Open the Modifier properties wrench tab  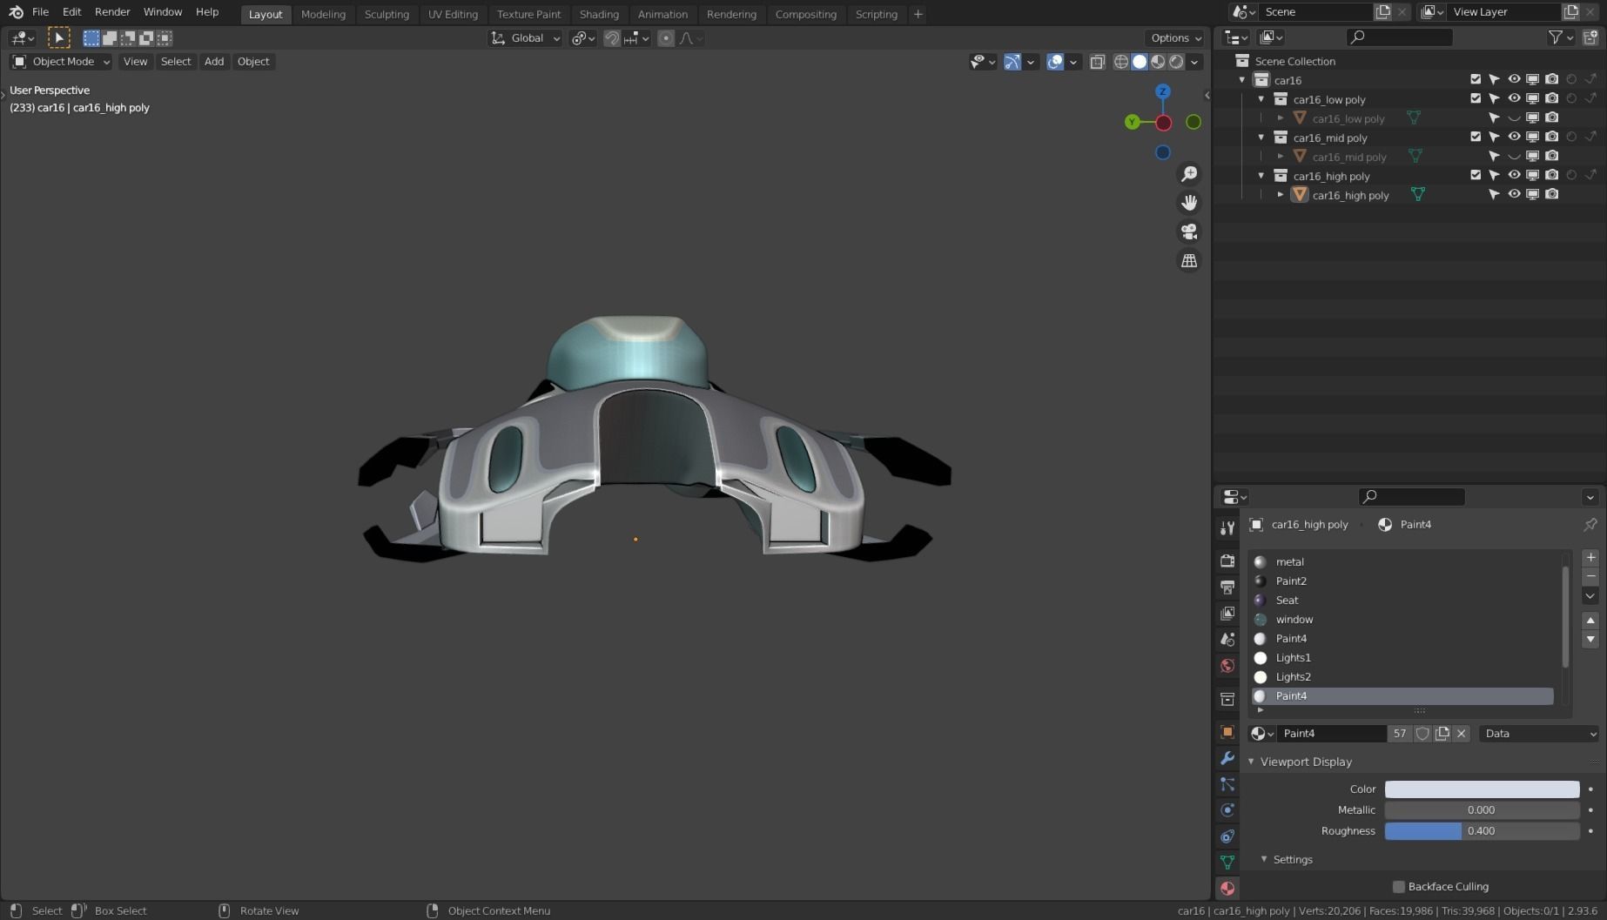[1227, 758]
